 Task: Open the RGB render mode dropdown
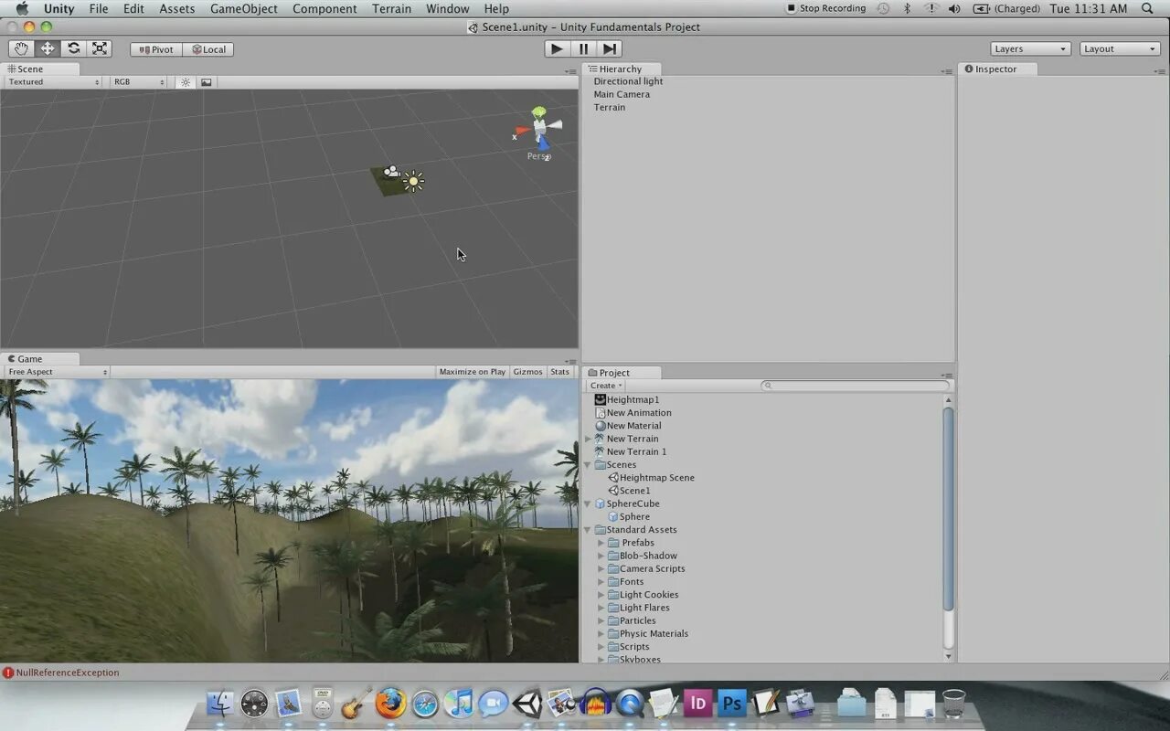[137, 82]
